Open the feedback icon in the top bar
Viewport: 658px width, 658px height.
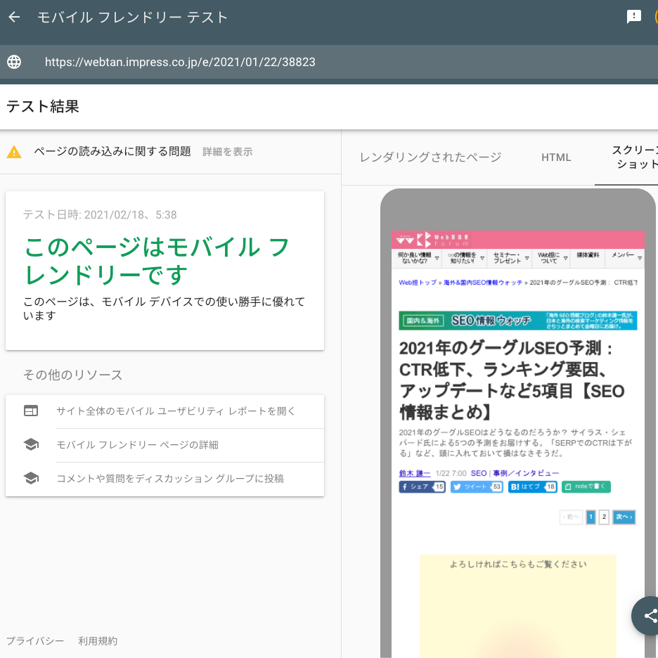pyautogui.click(x=633, y=17)
